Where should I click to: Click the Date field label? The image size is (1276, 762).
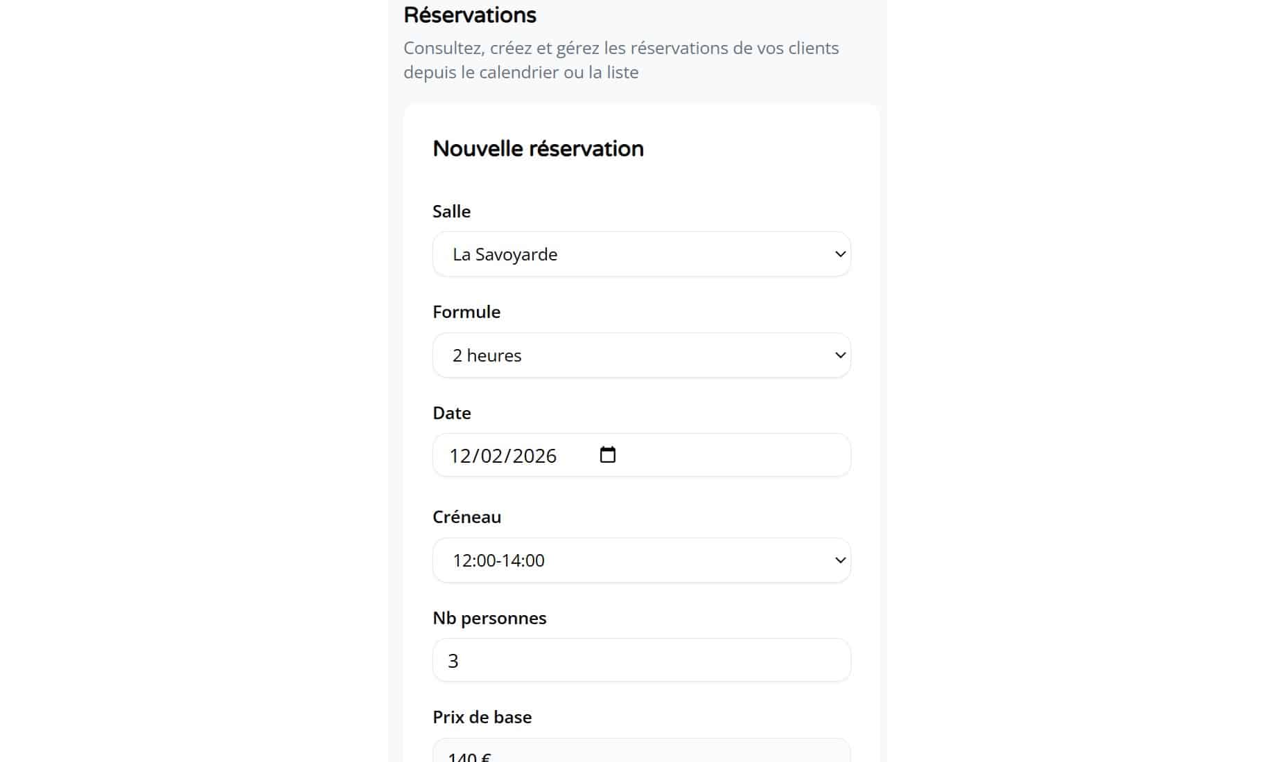click(451, 412)
